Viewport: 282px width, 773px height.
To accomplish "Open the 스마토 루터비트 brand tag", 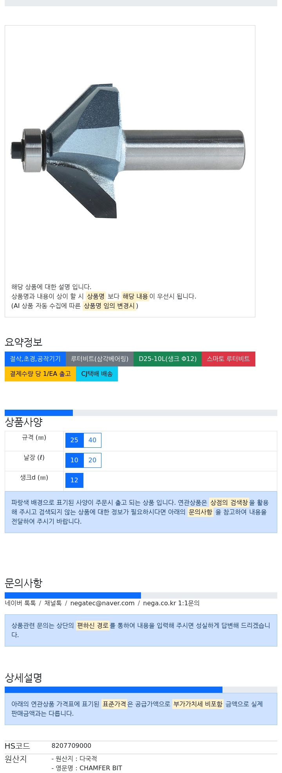I will [228, 359].
